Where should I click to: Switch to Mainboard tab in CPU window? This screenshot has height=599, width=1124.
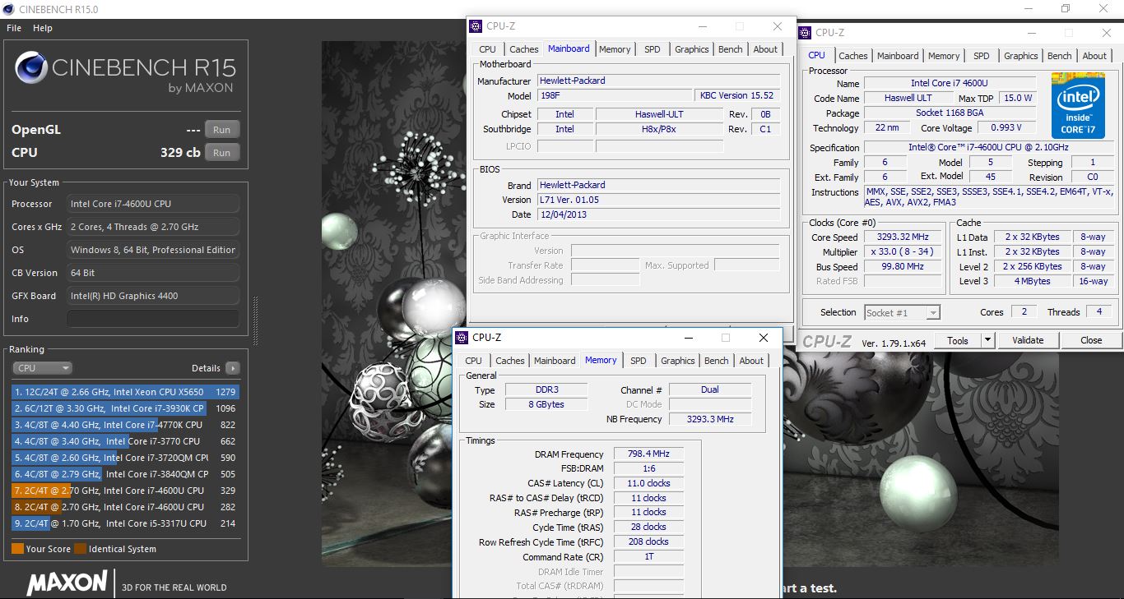pyautogui.click(x=898, y=56)
